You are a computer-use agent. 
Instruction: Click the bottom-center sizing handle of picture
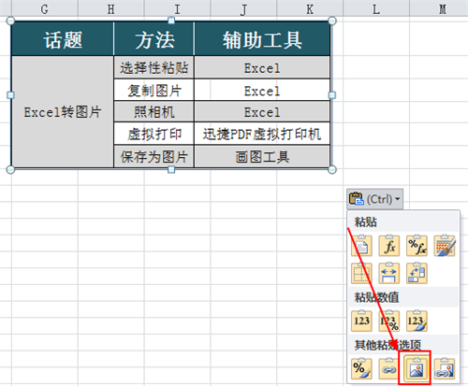171,169
